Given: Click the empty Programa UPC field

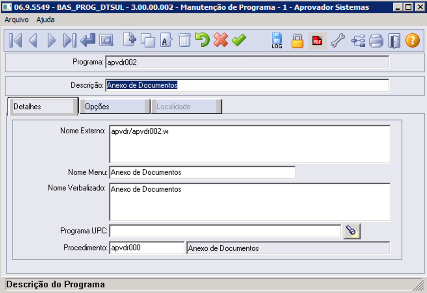Looking at the screenshot, I should pyautogui.click(x=225, y=231).
